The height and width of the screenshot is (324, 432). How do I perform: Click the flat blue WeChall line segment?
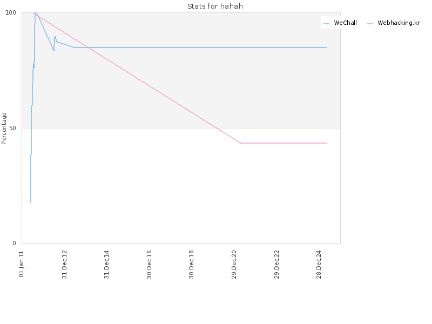point(200,48)
